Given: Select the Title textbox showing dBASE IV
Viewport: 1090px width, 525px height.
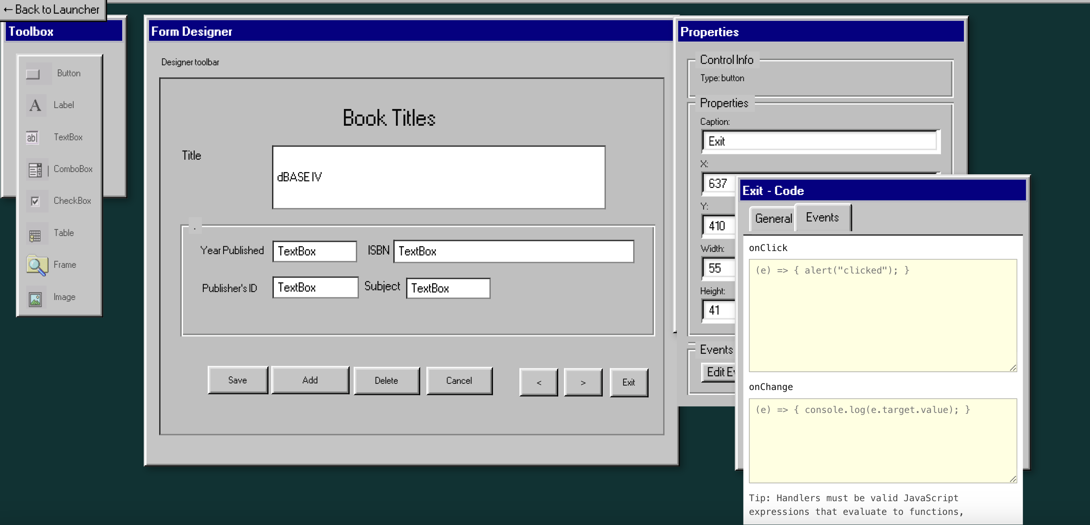Looking at the screenshot, I should click(439, 177).
